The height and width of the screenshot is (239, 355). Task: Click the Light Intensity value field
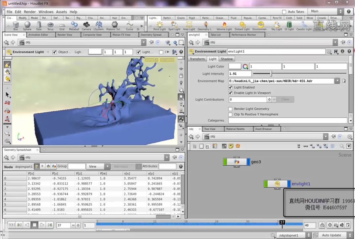pyautogui.click(x=240, y=74)
